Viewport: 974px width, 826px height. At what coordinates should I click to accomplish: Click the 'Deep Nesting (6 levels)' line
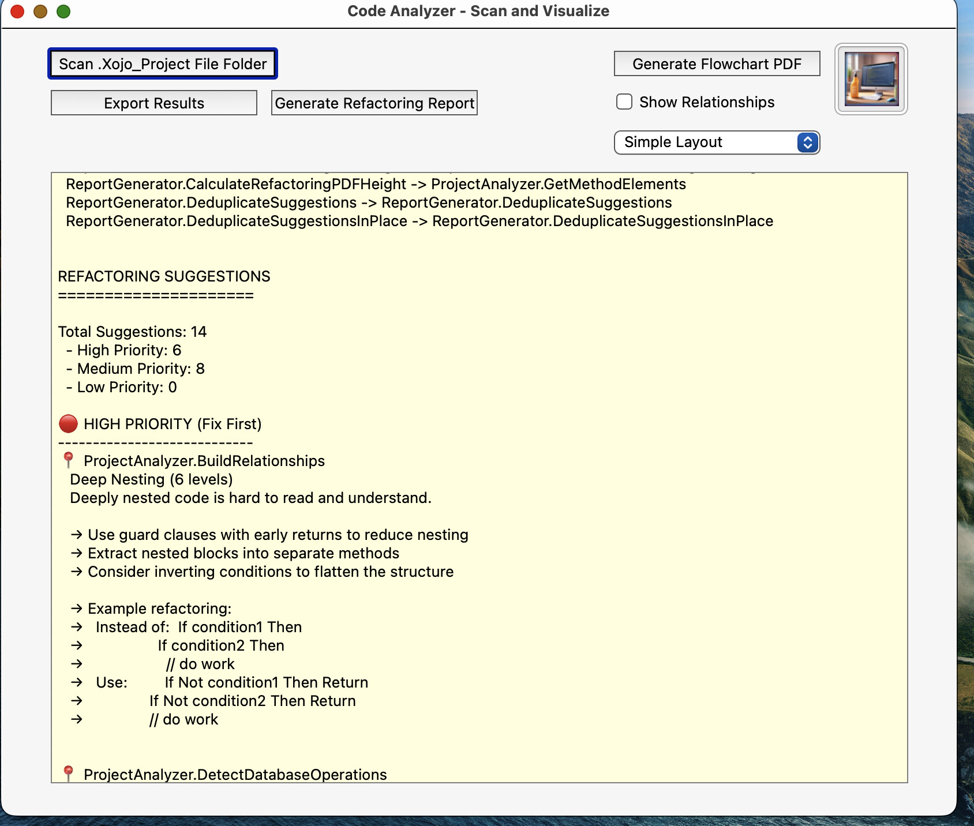pos(151,479)
